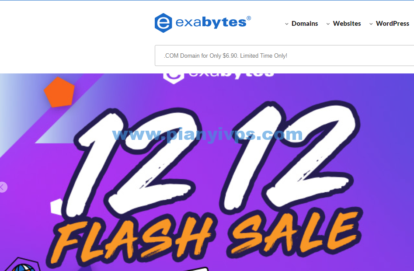Go to previous banner slide arrow

click(3, 187)
